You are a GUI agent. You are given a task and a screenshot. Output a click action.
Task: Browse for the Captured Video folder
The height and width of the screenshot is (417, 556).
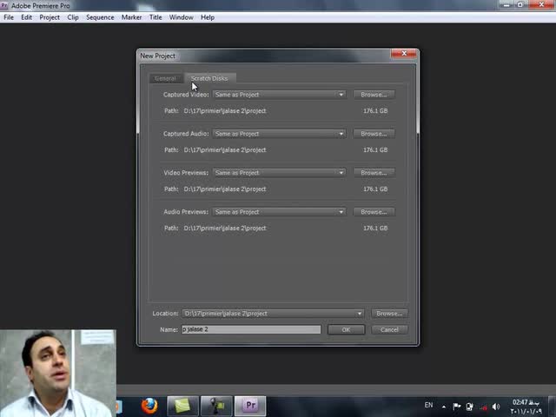[x=374, y=95]
